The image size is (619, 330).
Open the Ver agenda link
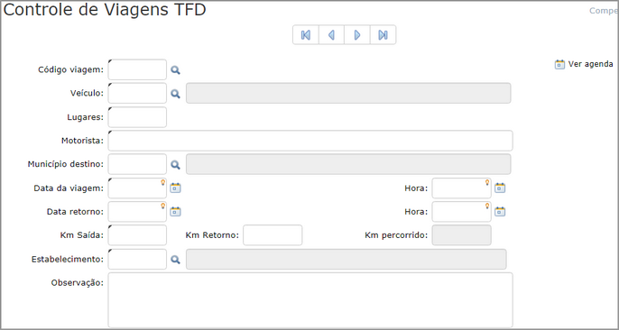[x=590, y=64]
